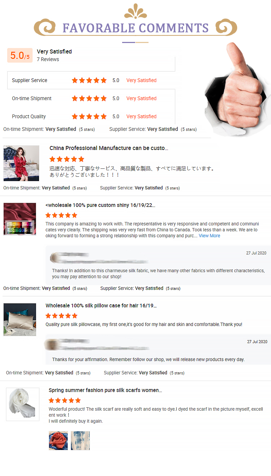View the red dyed scarf review photo
This screenshot has height=476, width=271.
pos(58,441)
